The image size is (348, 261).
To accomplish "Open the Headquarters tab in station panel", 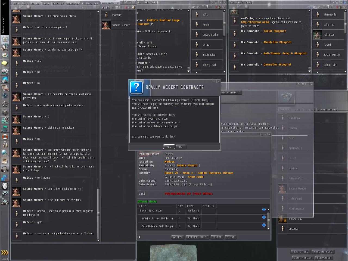I will [327, 110].
